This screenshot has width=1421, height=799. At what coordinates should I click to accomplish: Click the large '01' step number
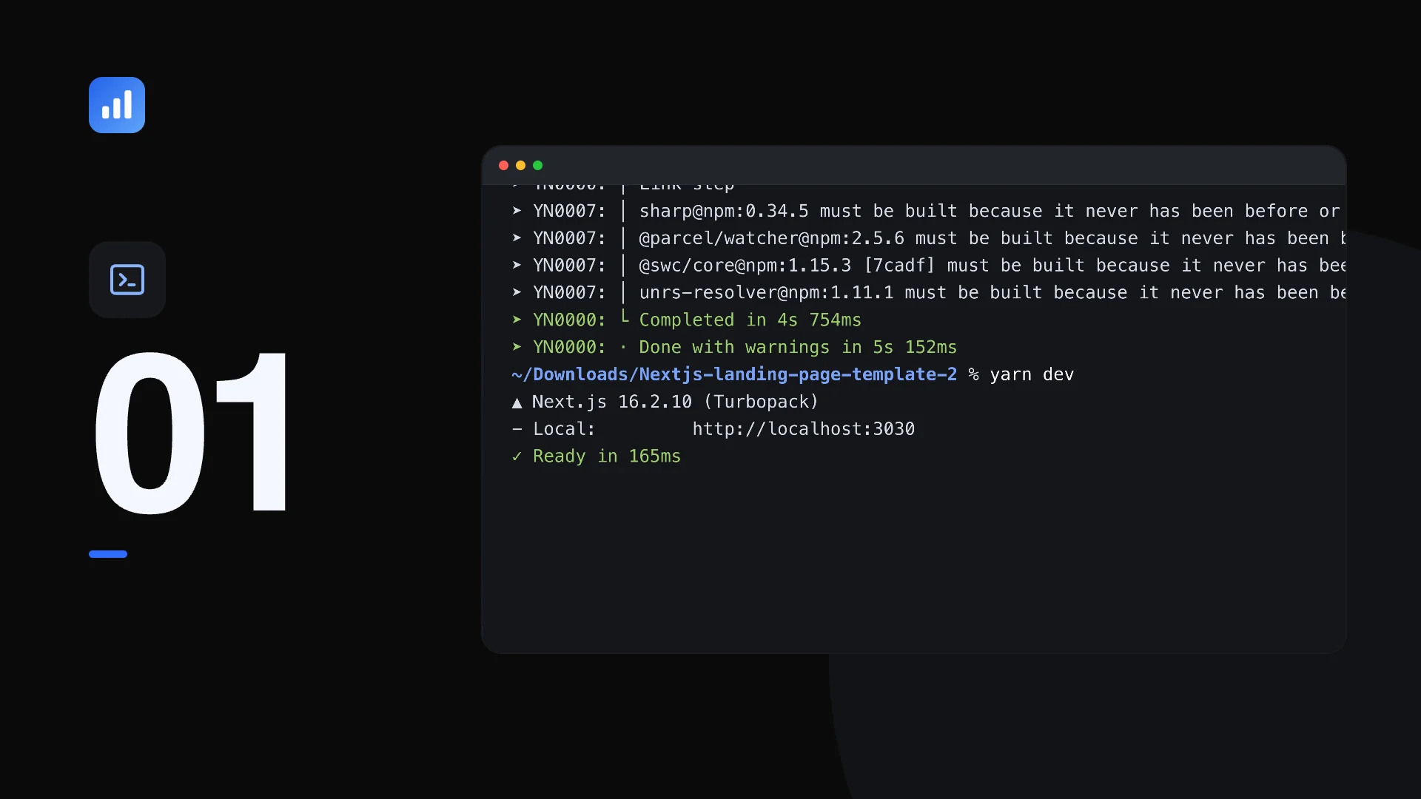(191, 432)
